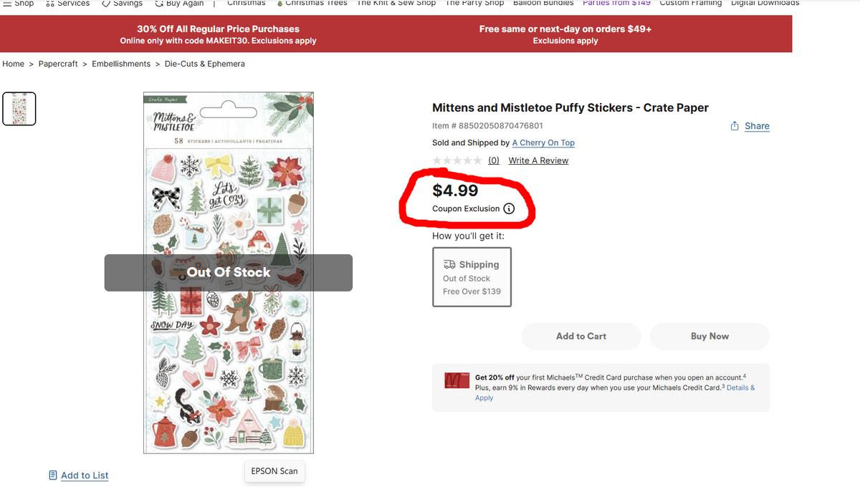Open The Knit & Sew Shop menu
The height and width of the screenshot is (487, 860).
point(396,3)
